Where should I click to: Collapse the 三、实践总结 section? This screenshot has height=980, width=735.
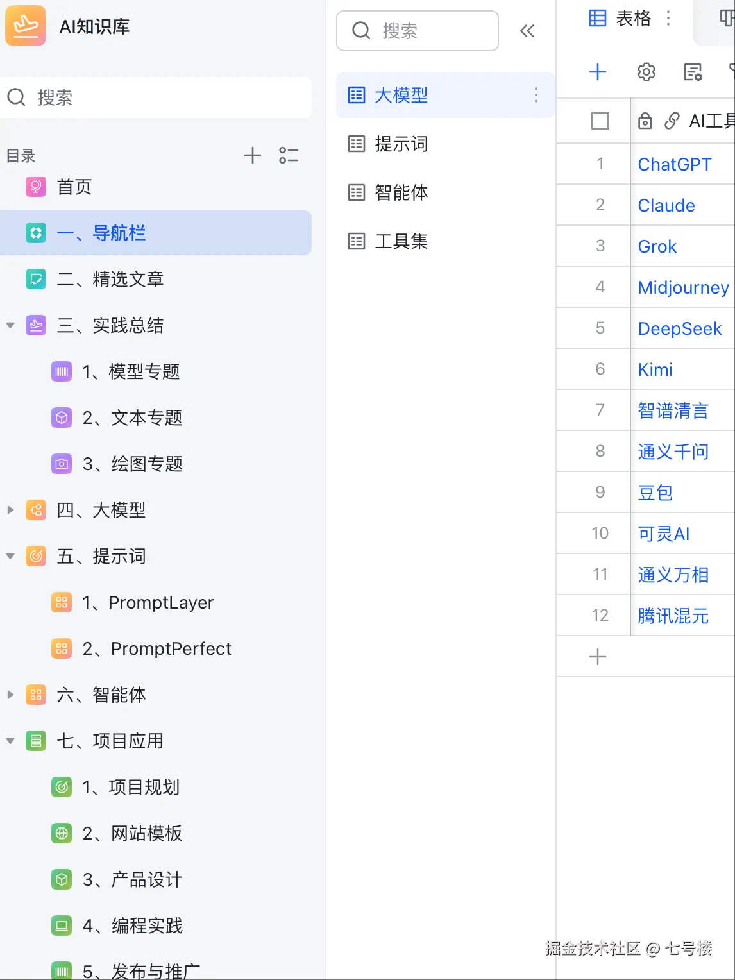click(x=10, y=325)
